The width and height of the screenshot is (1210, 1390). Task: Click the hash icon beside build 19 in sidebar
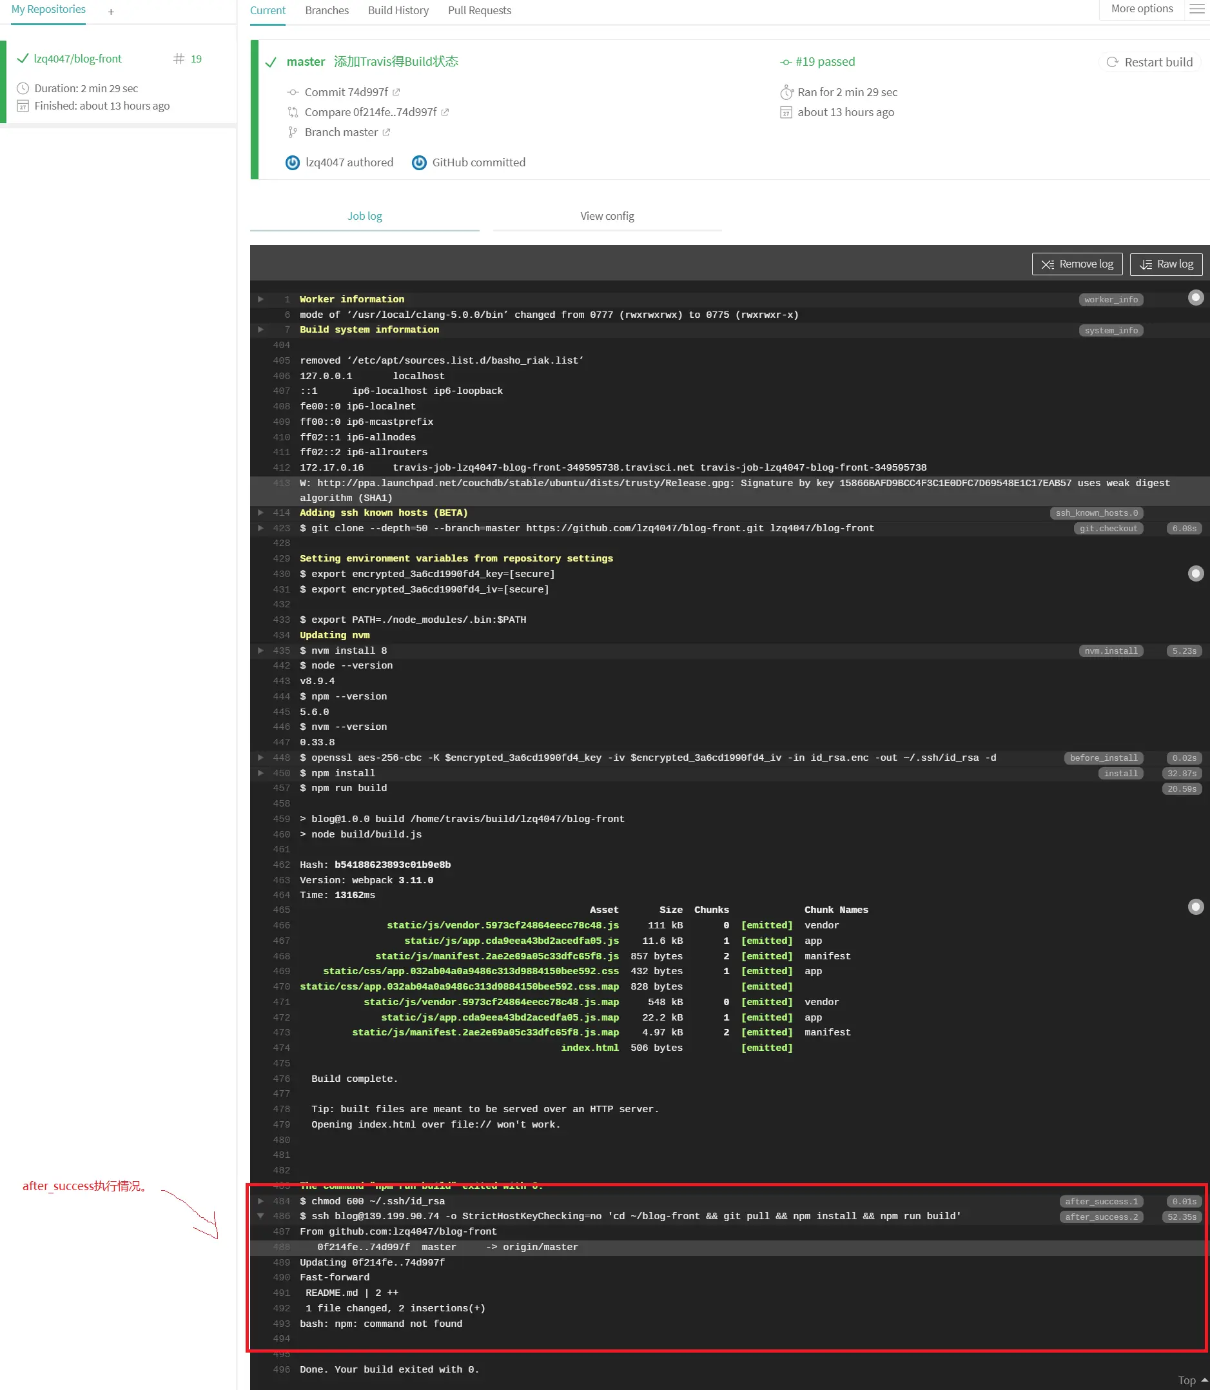pyautogui.click(x=179, y=59)
